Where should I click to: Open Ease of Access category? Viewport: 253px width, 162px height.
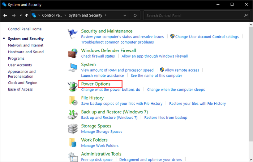[20, 89]
